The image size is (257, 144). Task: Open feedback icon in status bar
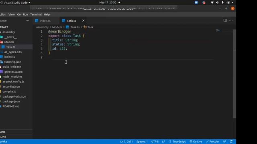click(x=224, y=142)
